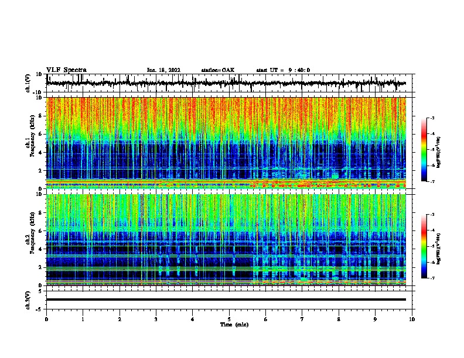Click the ch.1 voltage waveform trace
This screenshot has width=464, height=358.
(x=226, y=83)
